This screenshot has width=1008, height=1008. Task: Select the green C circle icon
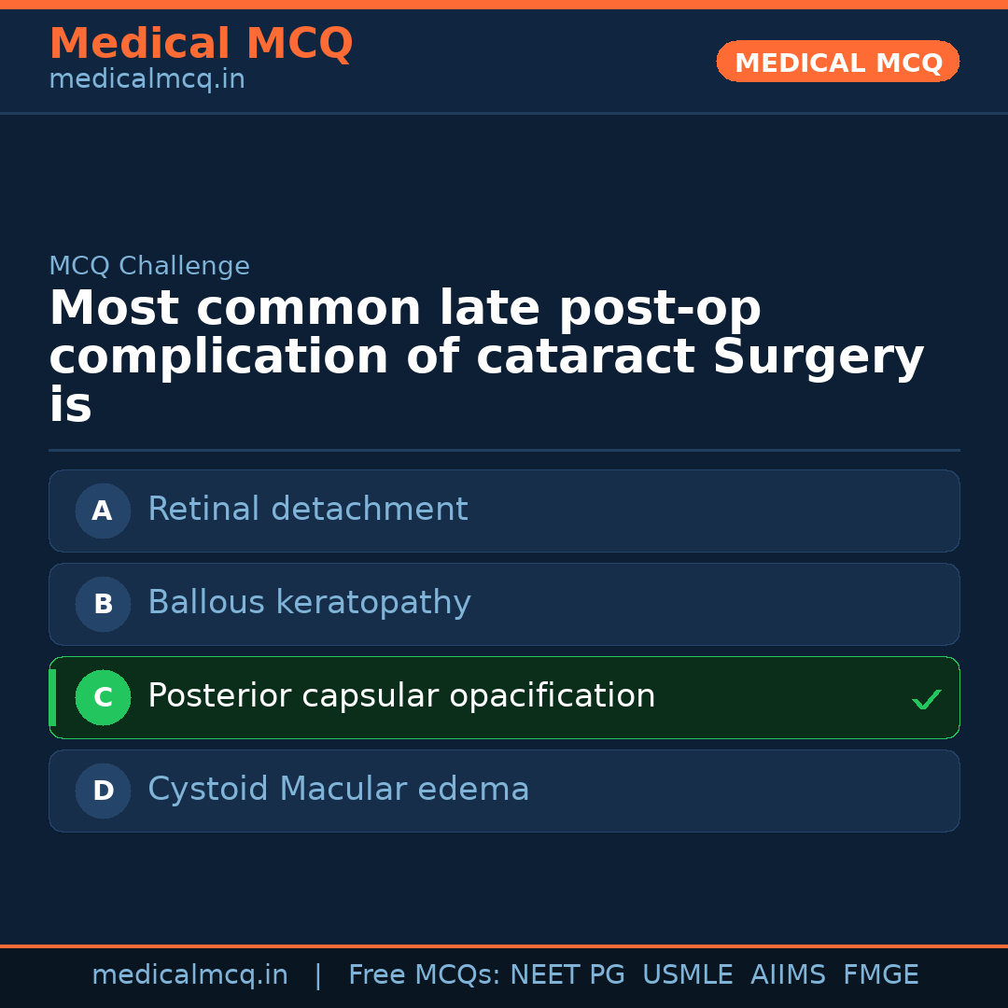(x=103, y=697)
